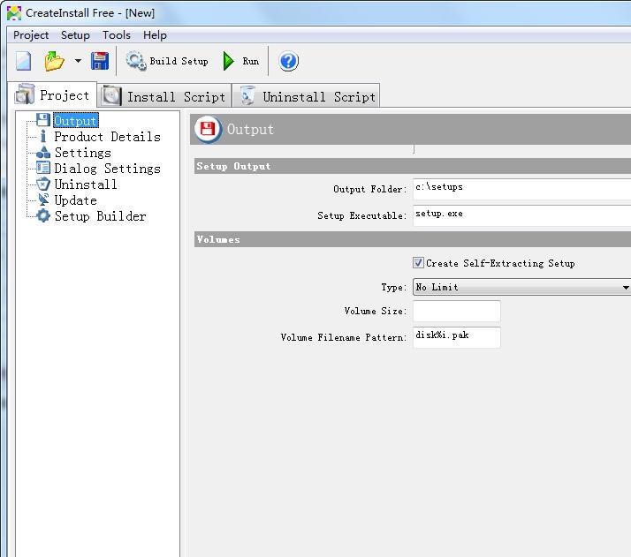
Task: Click the Volume Size input field
Action: [456, 311]
